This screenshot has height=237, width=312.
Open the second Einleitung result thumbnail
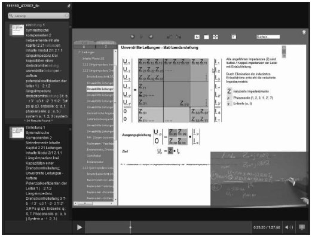click(17, 132)
